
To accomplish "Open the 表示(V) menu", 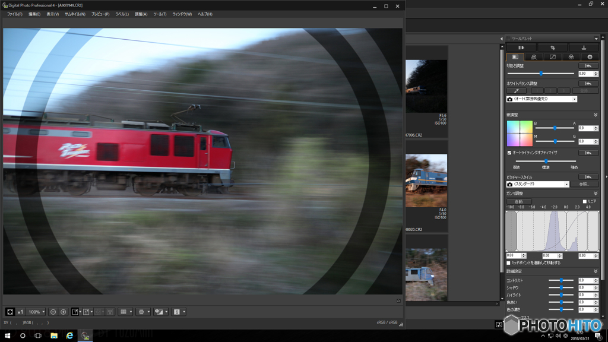I will [52, 14].
